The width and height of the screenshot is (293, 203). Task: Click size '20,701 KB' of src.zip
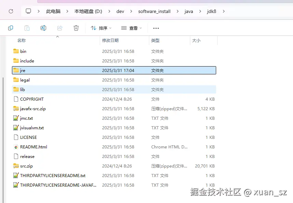pyautogui.click(x=205, y=166)
